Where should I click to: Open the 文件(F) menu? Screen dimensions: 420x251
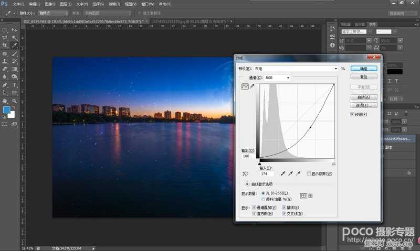pos(18,4)
